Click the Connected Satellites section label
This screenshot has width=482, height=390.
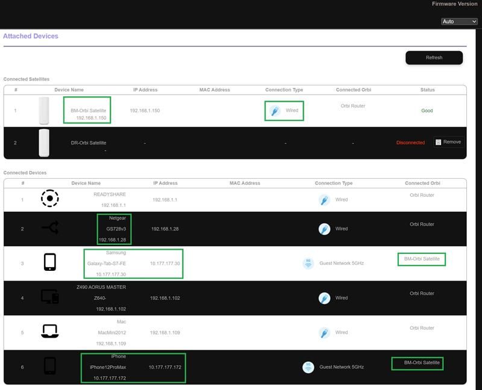(x=27, y=79)
